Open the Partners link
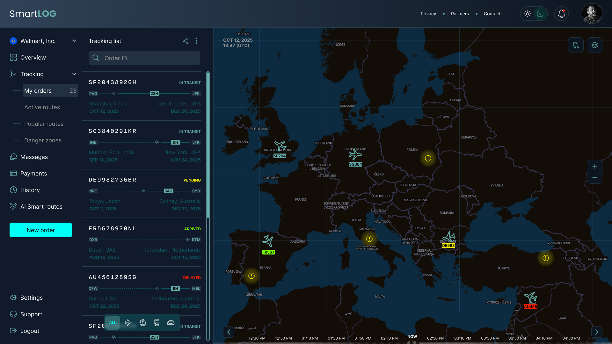Screen dimensions: 612x344 (460, 14)
